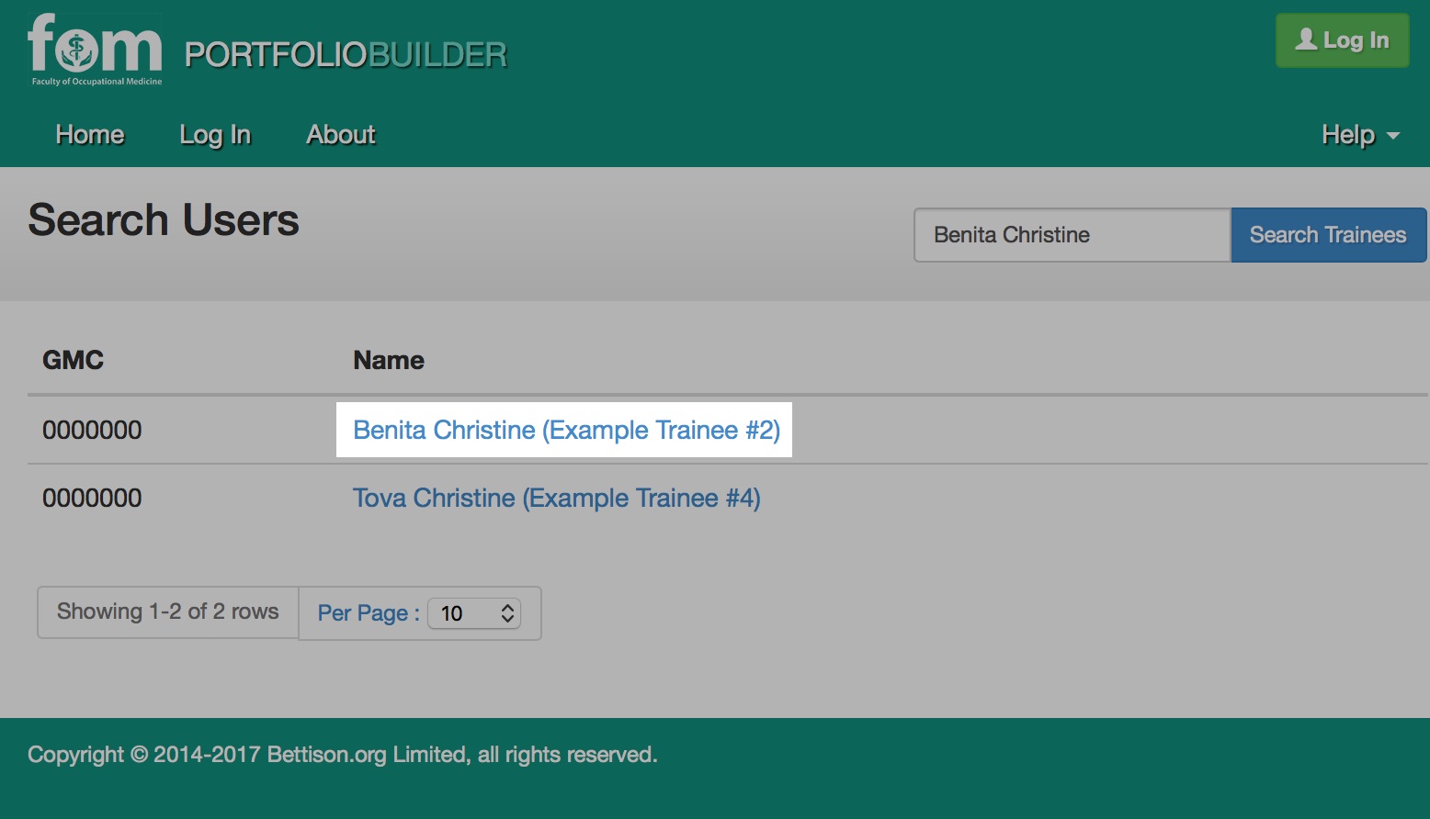Click the GMC column header
The width and height of the screenshot is (1430, 819).
[x=73, y=360]
